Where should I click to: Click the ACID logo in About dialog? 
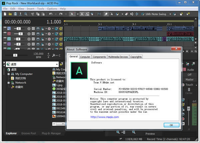79,70
